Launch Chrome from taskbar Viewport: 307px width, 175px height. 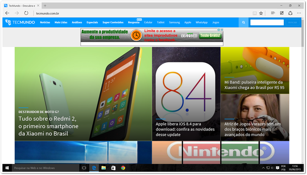[123, 168]
